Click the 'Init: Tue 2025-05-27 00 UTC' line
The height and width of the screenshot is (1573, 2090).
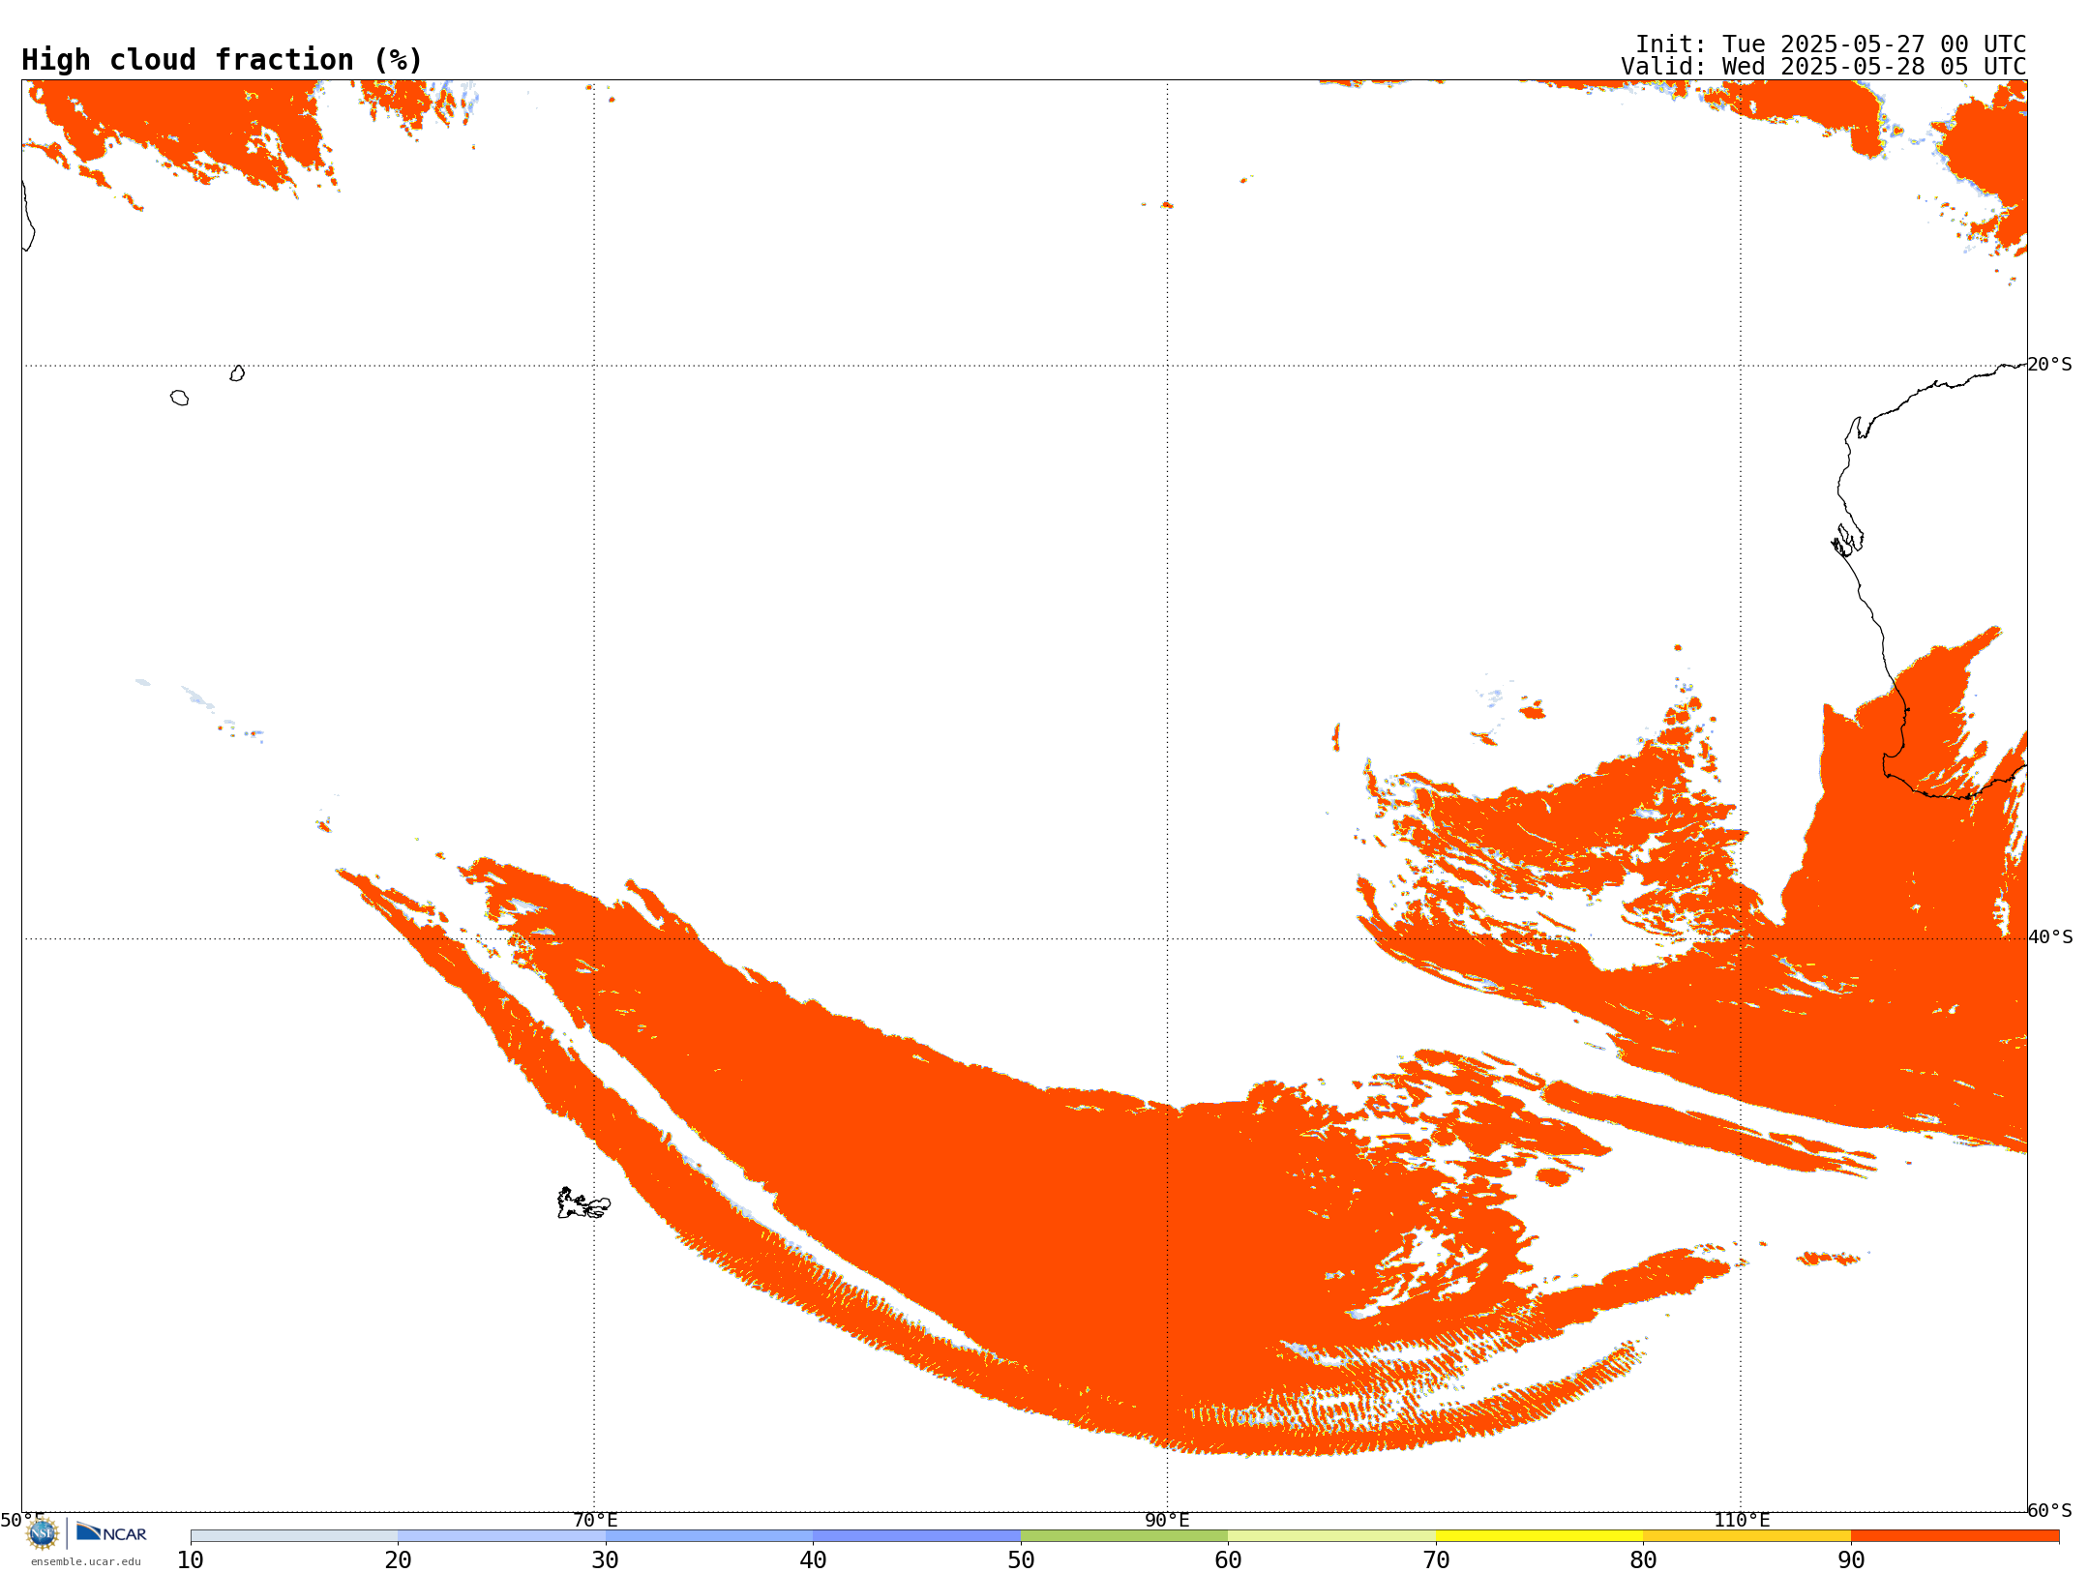click(1830, 45)
